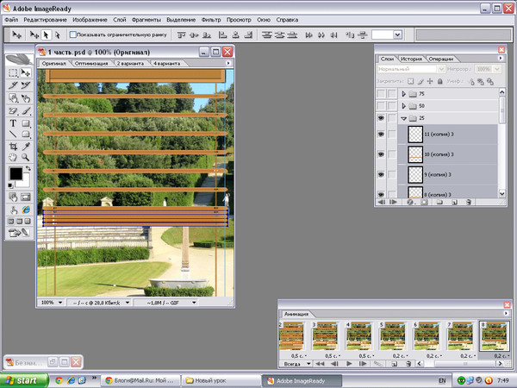Select the Crop tool

[13, 147]
